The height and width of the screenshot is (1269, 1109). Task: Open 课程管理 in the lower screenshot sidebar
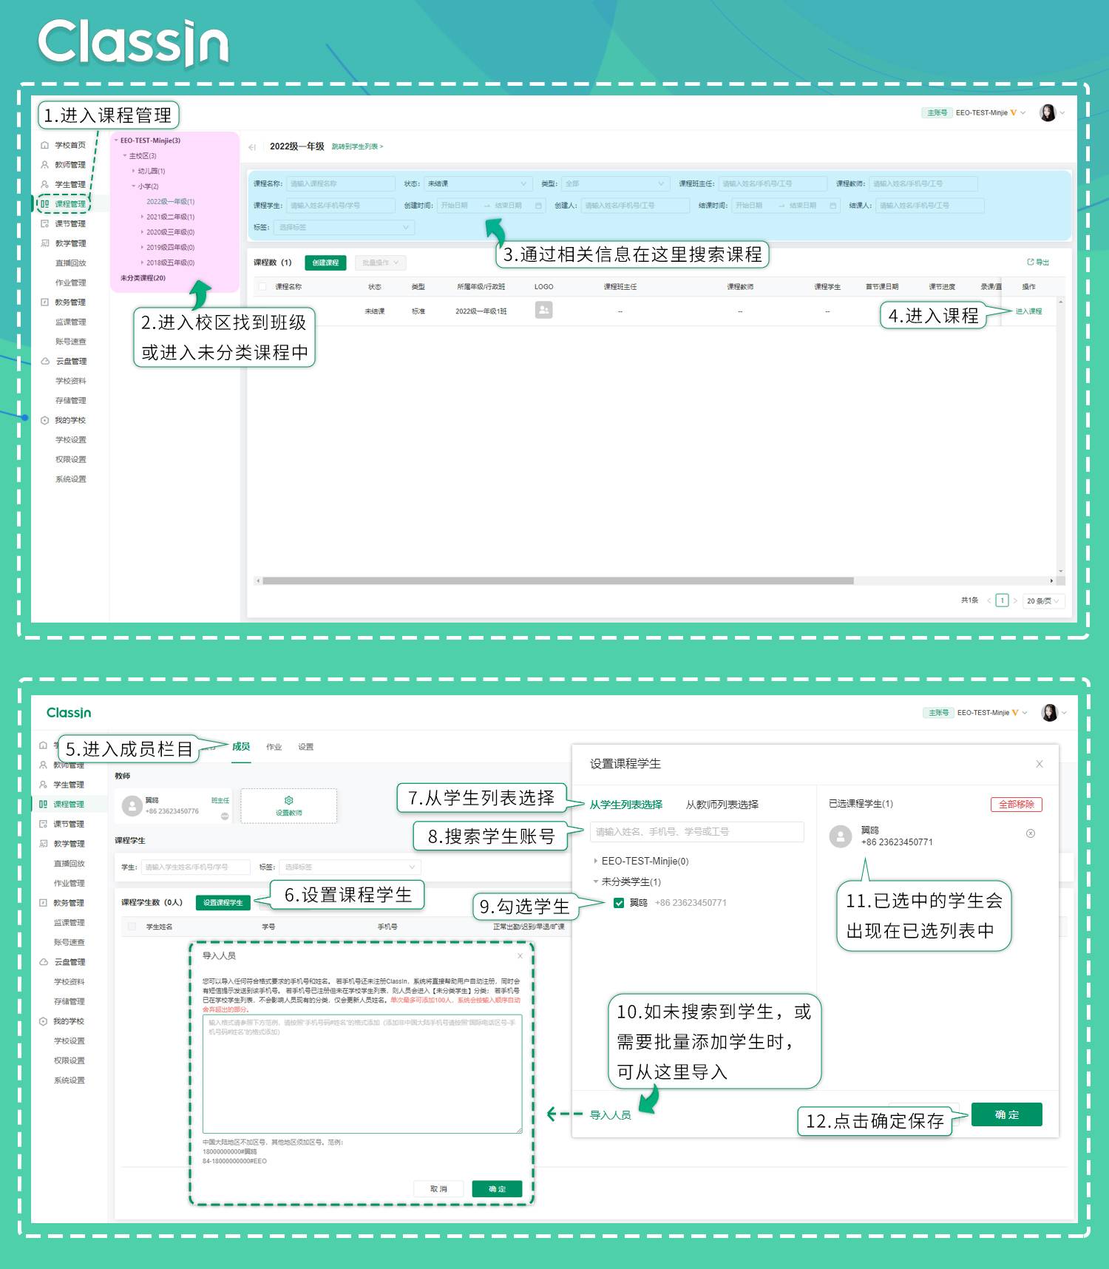tap(62, 805)
